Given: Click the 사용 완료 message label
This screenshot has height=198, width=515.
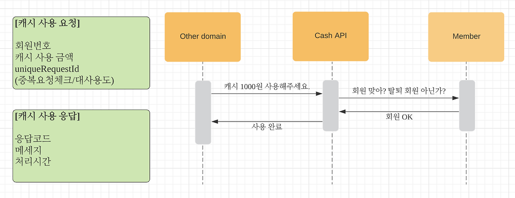Looking at the screenshot, I should pyautogui.click(x=267, y=126).
